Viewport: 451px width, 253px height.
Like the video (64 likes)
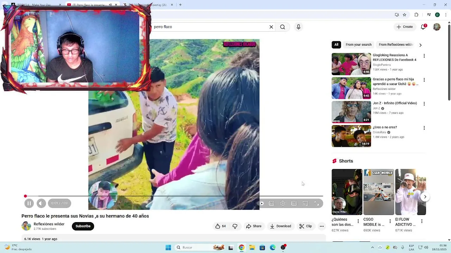(220, 226)
